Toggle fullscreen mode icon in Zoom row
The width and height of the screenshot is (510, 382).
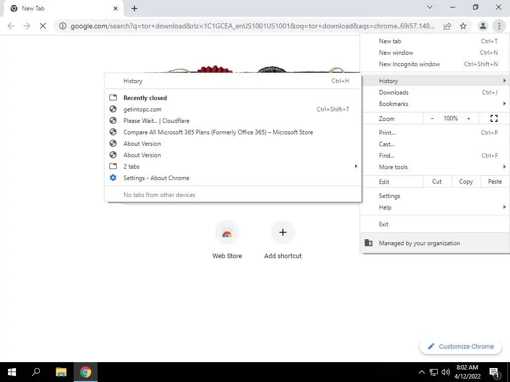point(494,118)
